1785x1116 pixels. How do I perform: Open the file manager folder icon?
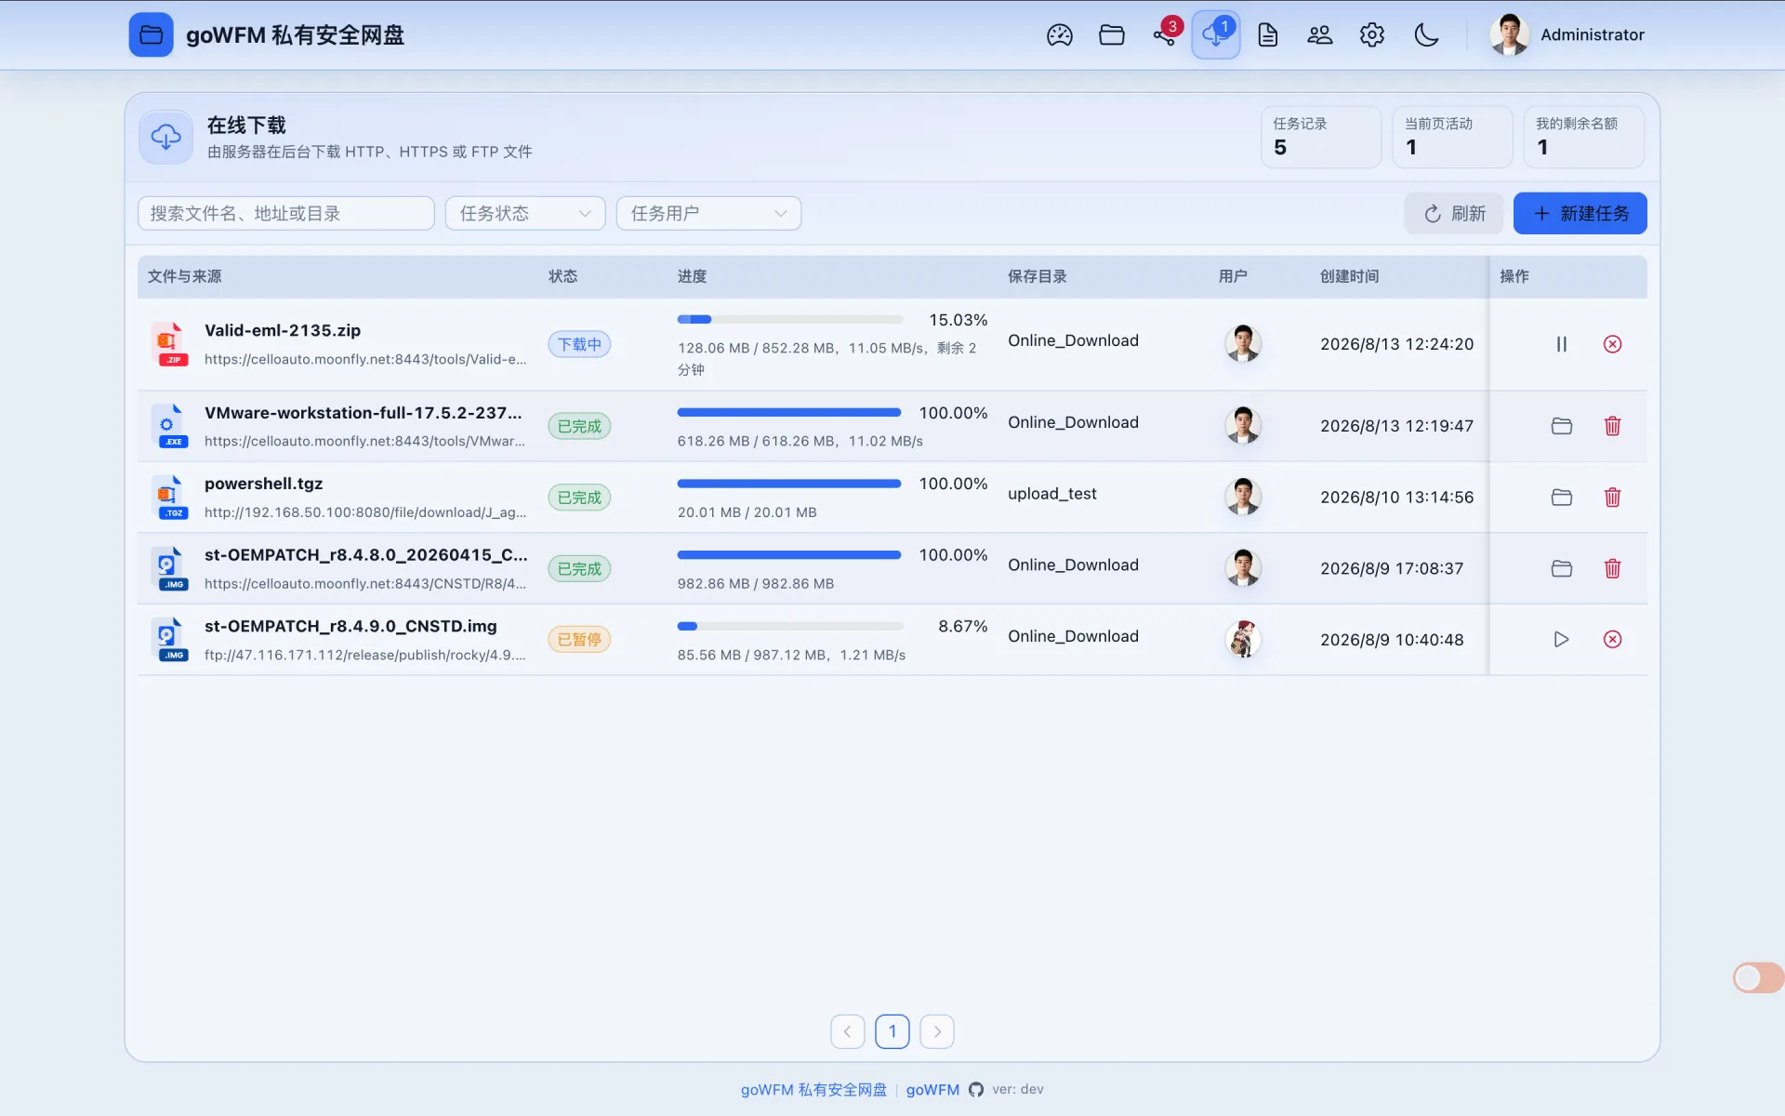(x=1111, y=35)
